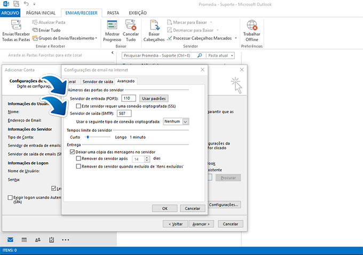
Task: Collapse folder pane chevron
Action: (x=113, y=52)
